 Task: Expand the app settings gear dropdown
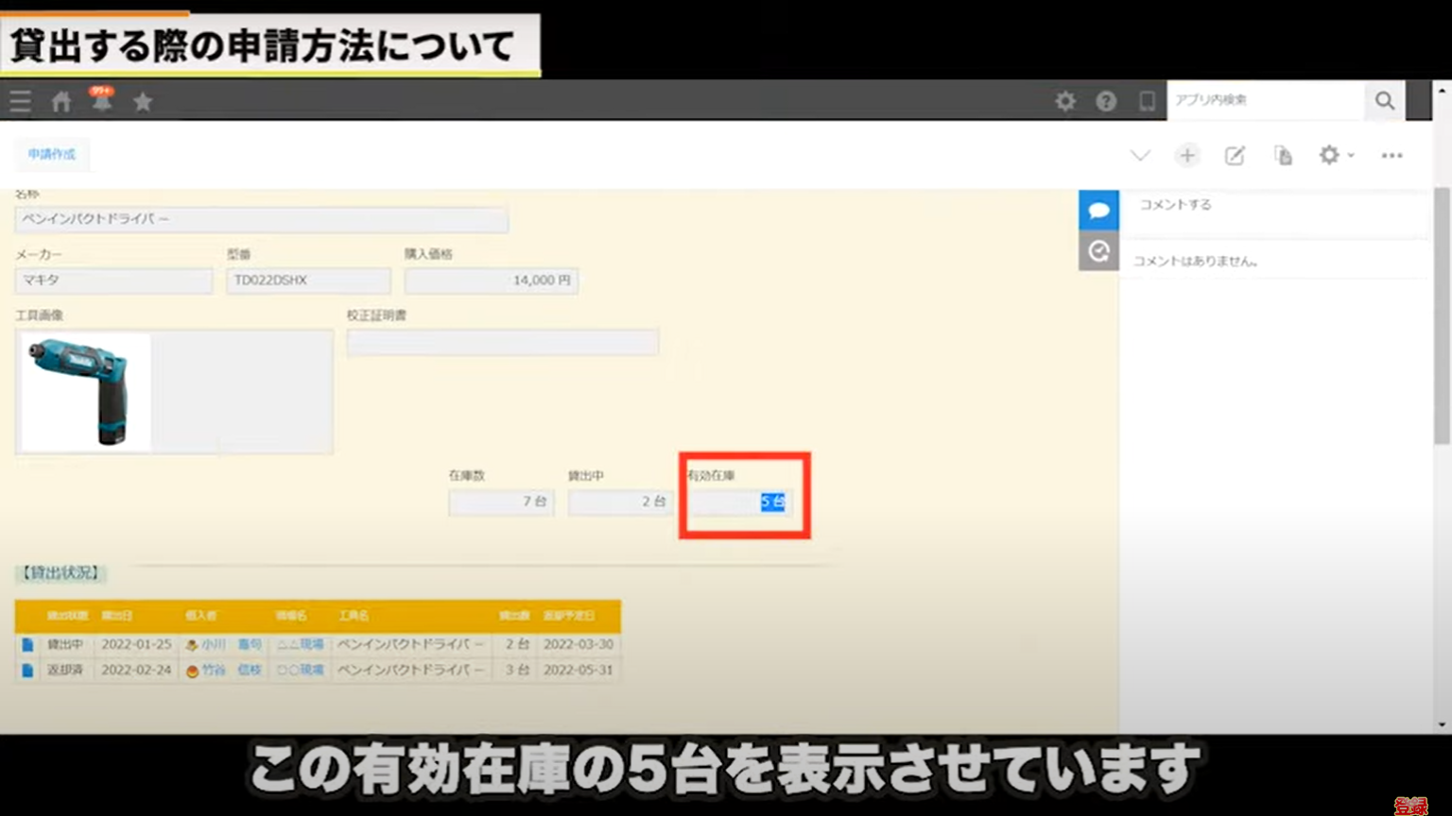[x=1335, y=156]
